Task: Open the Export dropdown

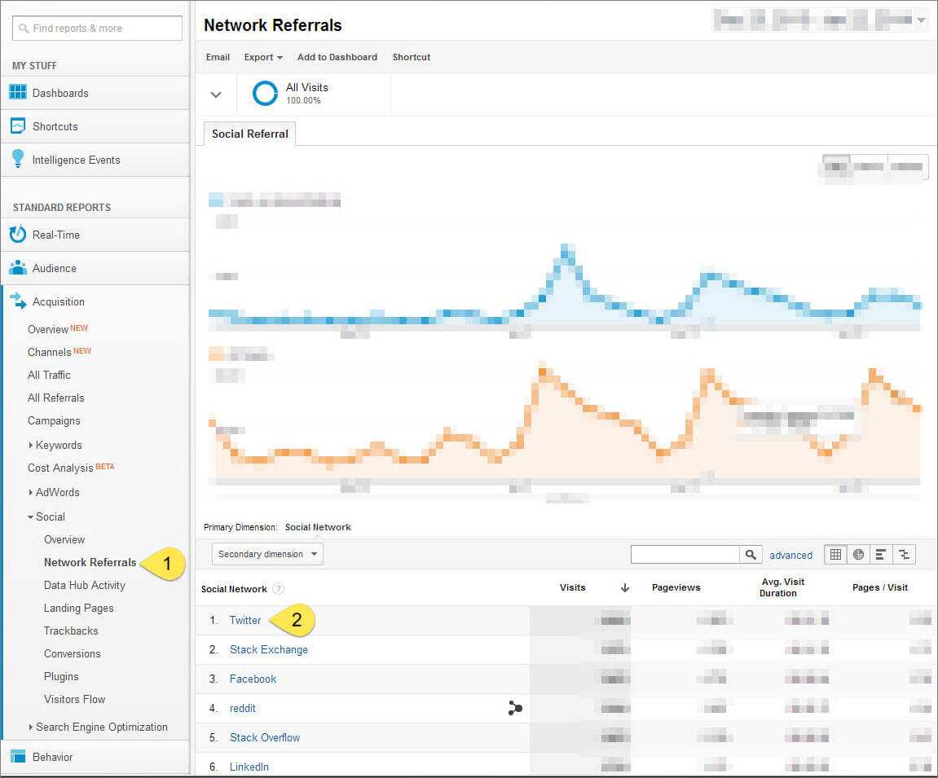Action: (x=263, y=57)
